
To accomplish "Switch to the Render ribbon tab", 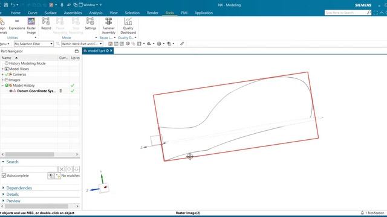I will click(x=152, y=13).
